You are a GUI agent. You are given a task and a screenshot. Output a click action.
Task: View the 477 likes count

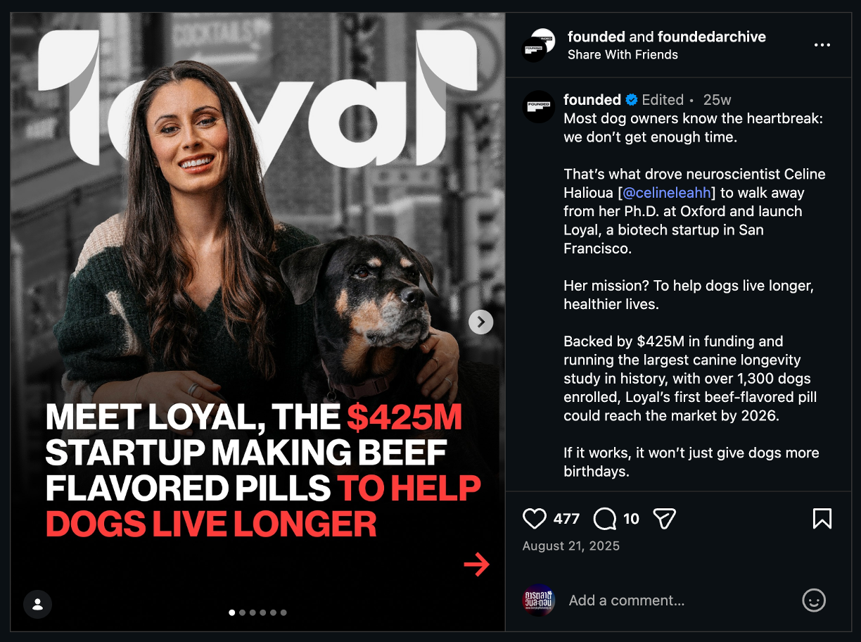[x=566, y=519]
